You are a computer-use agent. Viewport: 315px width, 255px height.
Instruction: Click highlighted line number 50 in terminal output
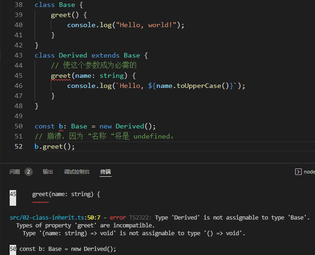(x=13, y=249)
